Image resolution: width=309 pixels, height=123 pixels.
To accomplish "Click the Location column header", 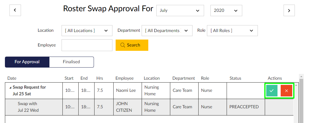I will (152, 78).
